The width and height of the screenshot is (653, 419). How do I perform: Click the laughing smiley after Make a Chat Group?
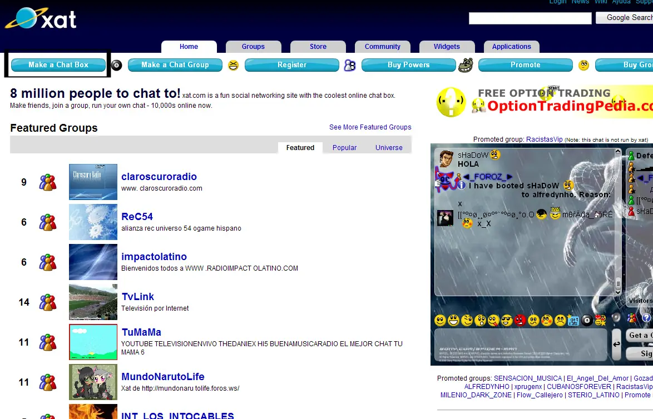pos(233,66)
